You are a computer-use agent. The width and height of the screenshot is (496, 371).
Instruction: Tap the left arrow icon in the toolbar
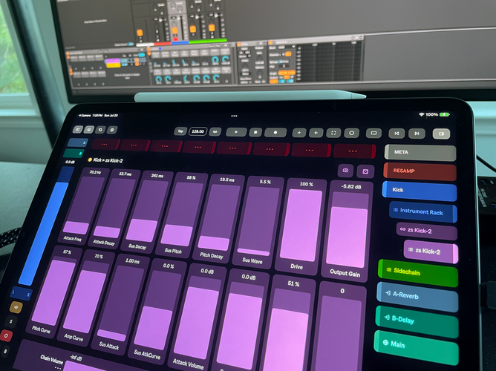tap(316, 133)
